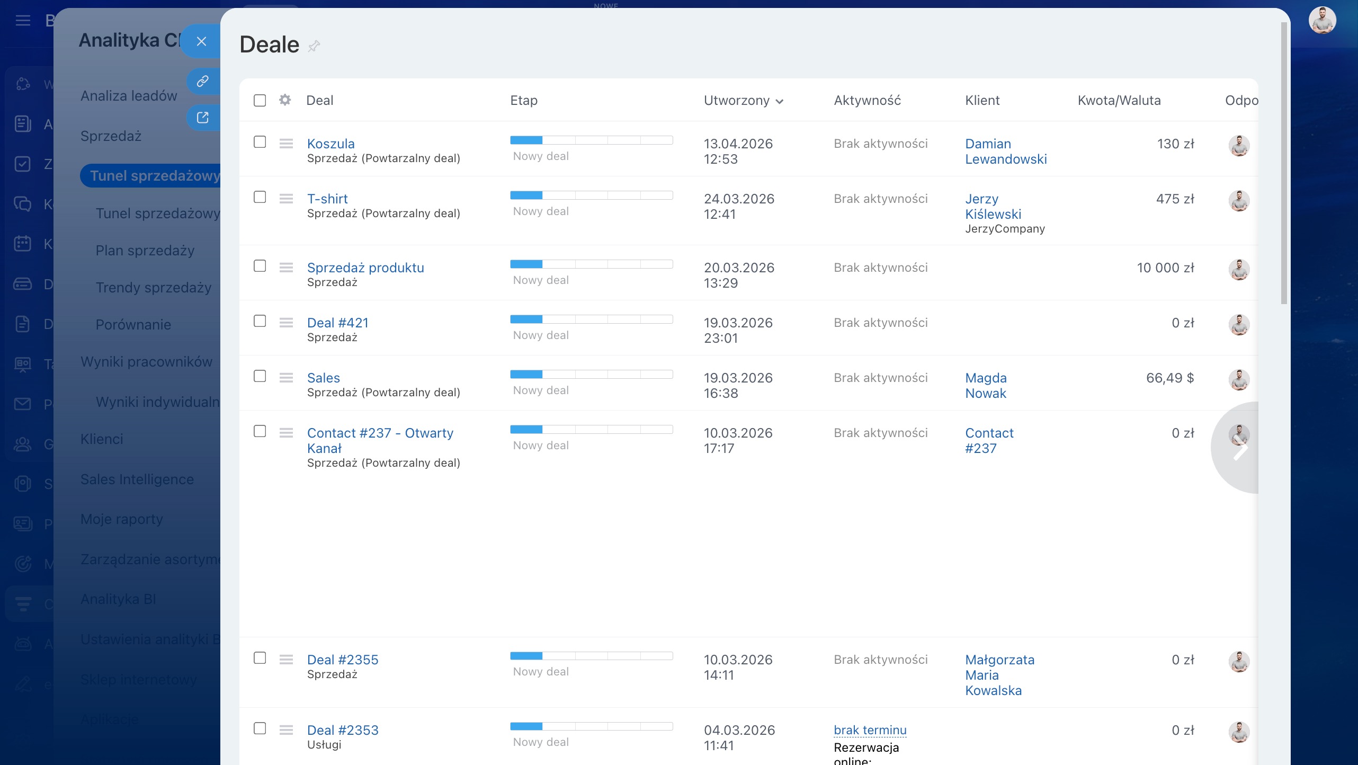Click the stage progress bar for T-shirt deal

(591, 195)
